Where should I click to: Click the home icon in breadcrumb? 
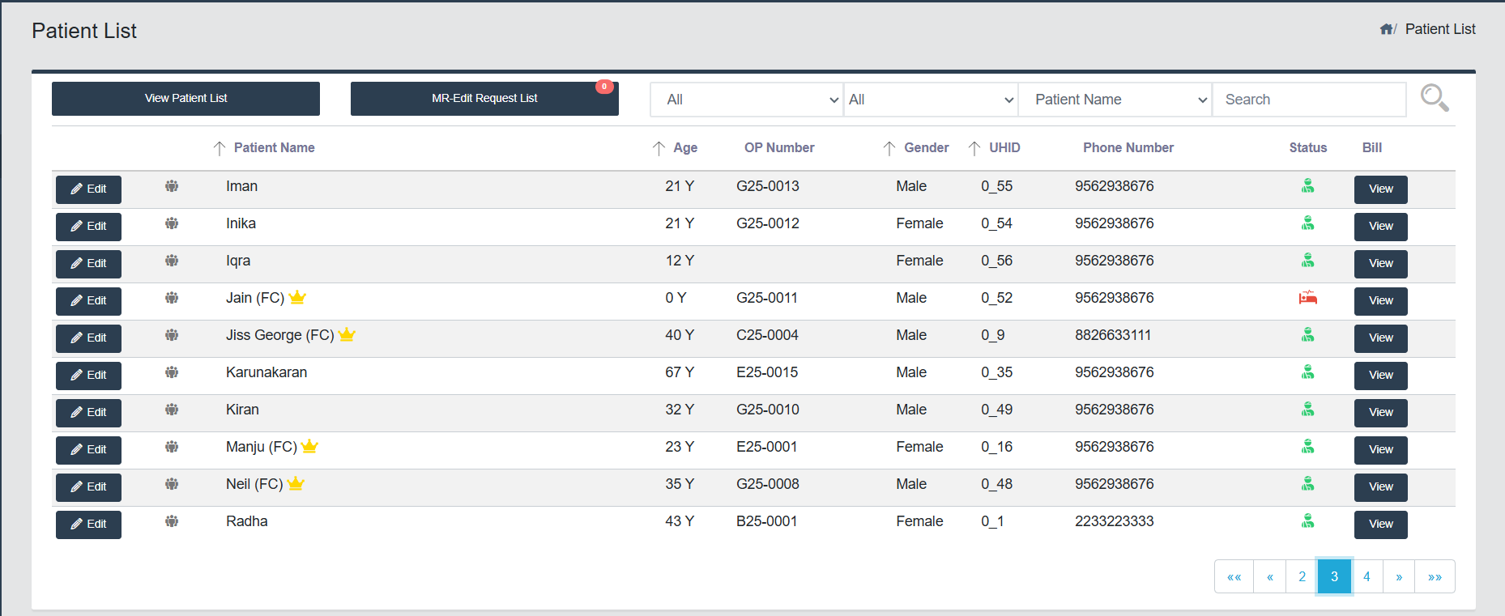click(1386, 29)
